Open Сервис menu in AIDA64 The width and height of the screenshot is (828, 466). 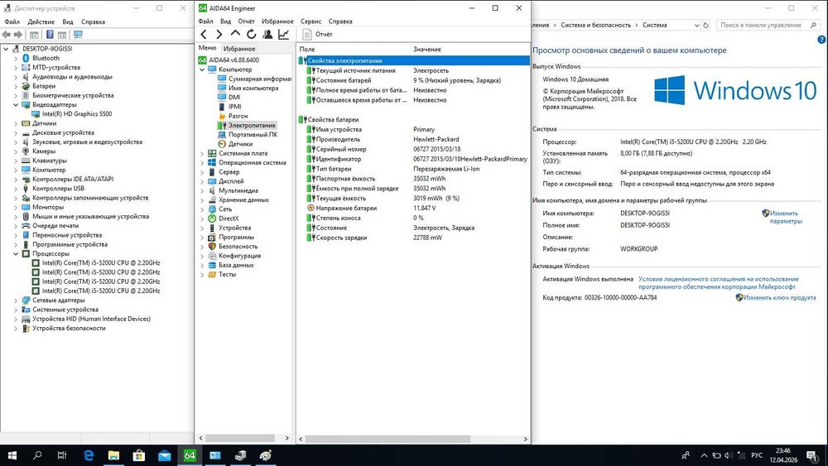pyautogui.click(x=310, y=22)
